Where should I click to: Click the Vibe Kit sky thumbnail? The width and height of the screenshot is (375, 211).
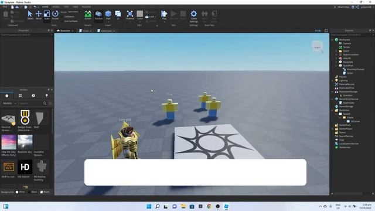click(9, 142)
